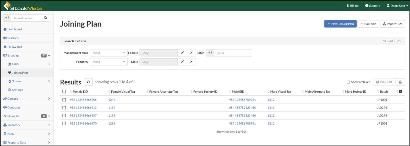Go to Straws in Breeding menu
This screenshot has width=410, height=146.
point(16,81)
